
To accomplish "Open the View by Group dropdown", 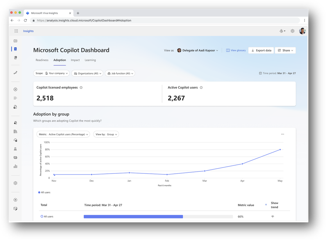I will pyautogui.click(x=106, y=134).
